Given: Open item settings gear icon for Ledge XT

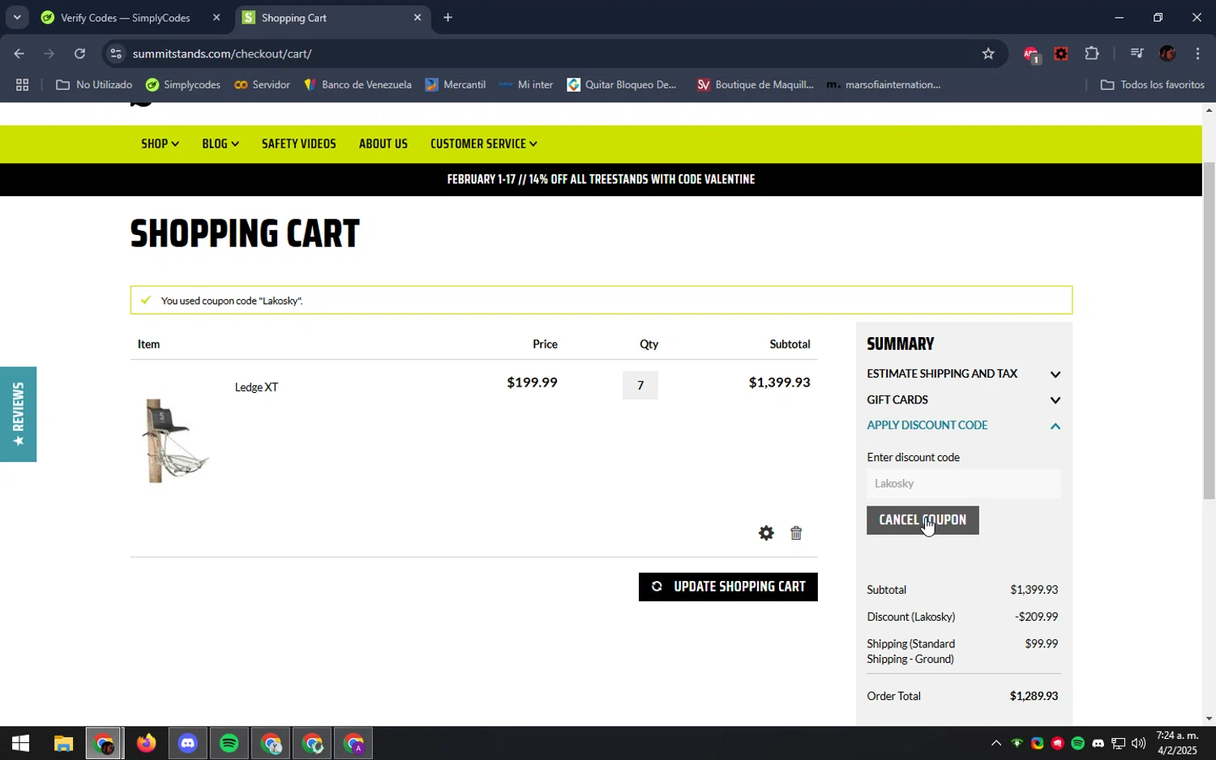Looking at the screenshot, I should pyautogui.click(x=766, y=533).
